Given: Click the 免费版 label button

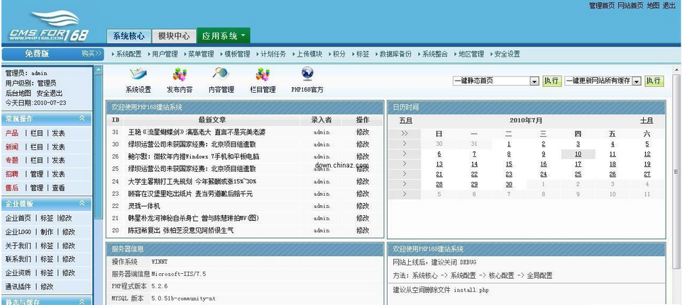Looking at the screenshot, I should click(37, 54).
